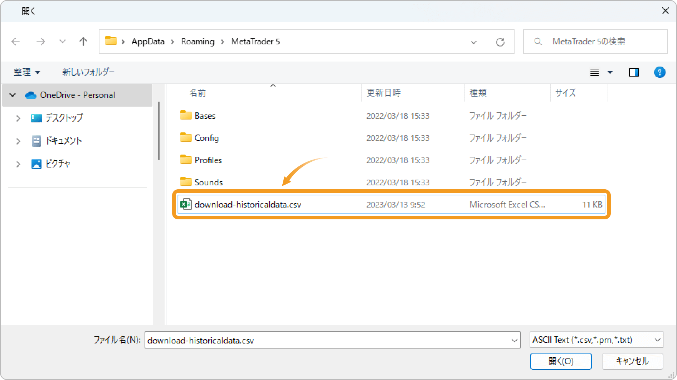Click the MetaTrader 5 search field
The width and height of the screenshot is (677, 380).
tap(595, 42)
